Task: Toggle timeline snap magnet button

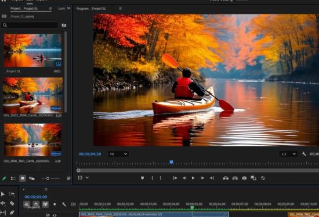Action: pos(36,204)
